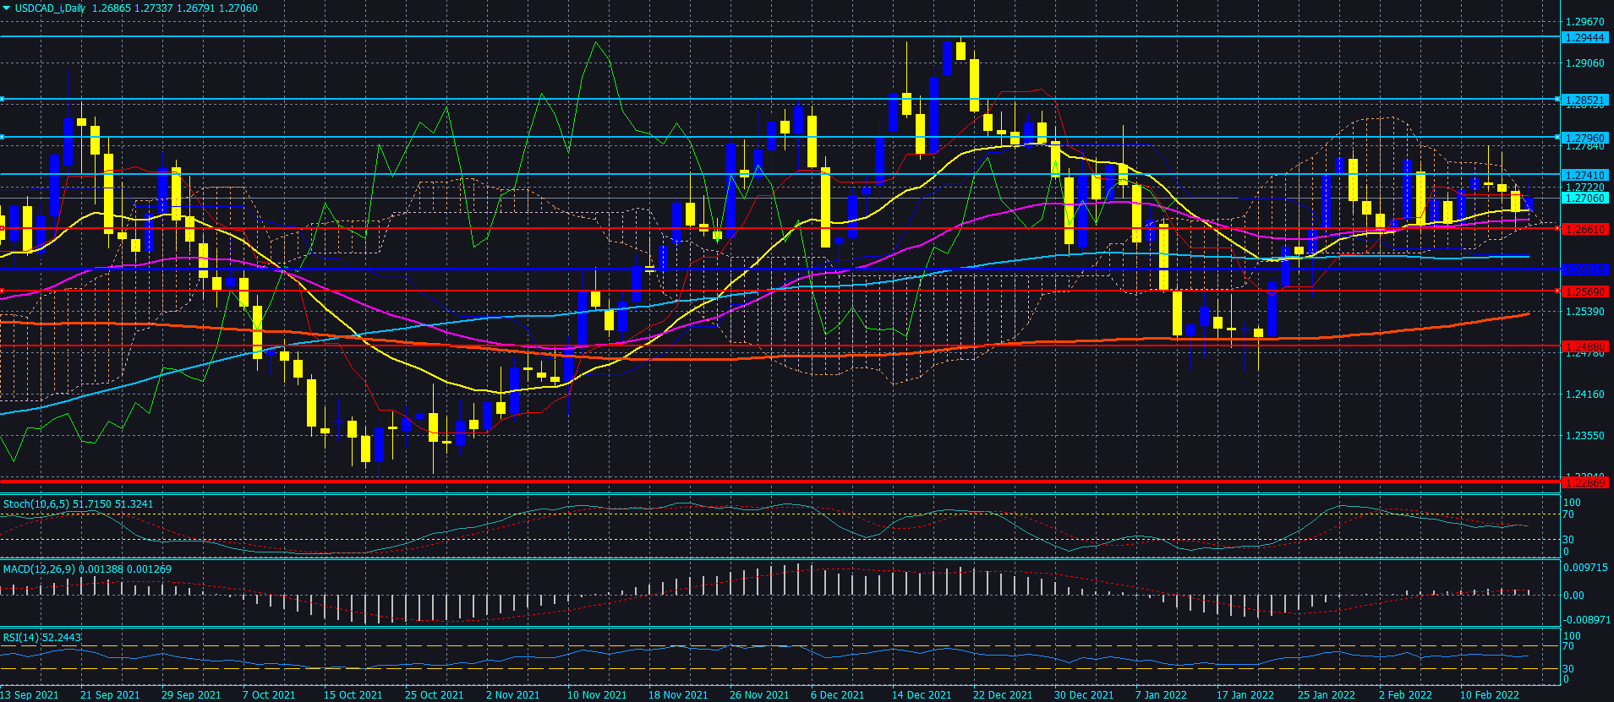Click the current price tag 1.27060 on axis
The image size is (1614, 702).
(x=1584, y=199)
